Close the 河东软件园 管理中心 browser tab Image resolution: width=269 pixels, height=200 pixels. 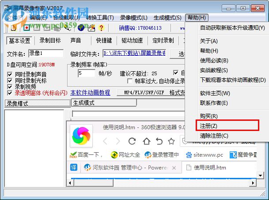coord(174,168)
